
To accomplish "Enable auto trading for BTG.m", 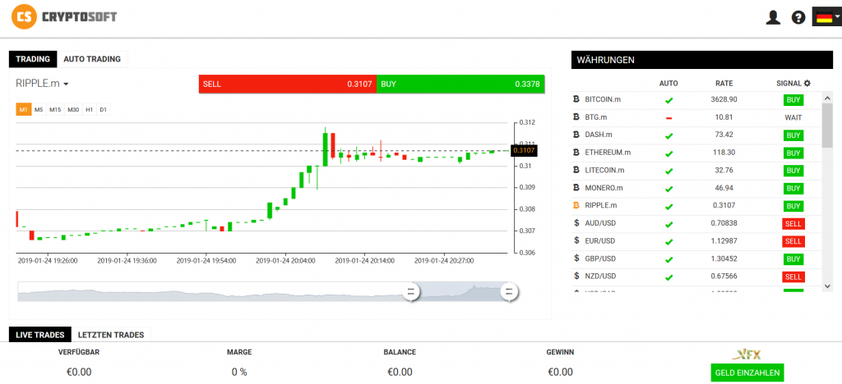I will point(669,118).
